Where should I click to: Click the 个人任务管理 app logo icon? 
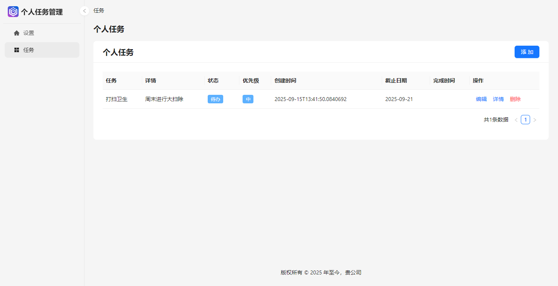pos(13,12)
